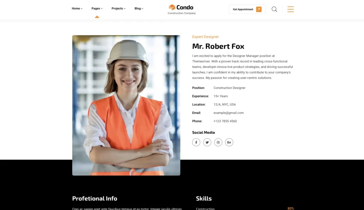Click the Twitter bird icon

coord(207,142)
